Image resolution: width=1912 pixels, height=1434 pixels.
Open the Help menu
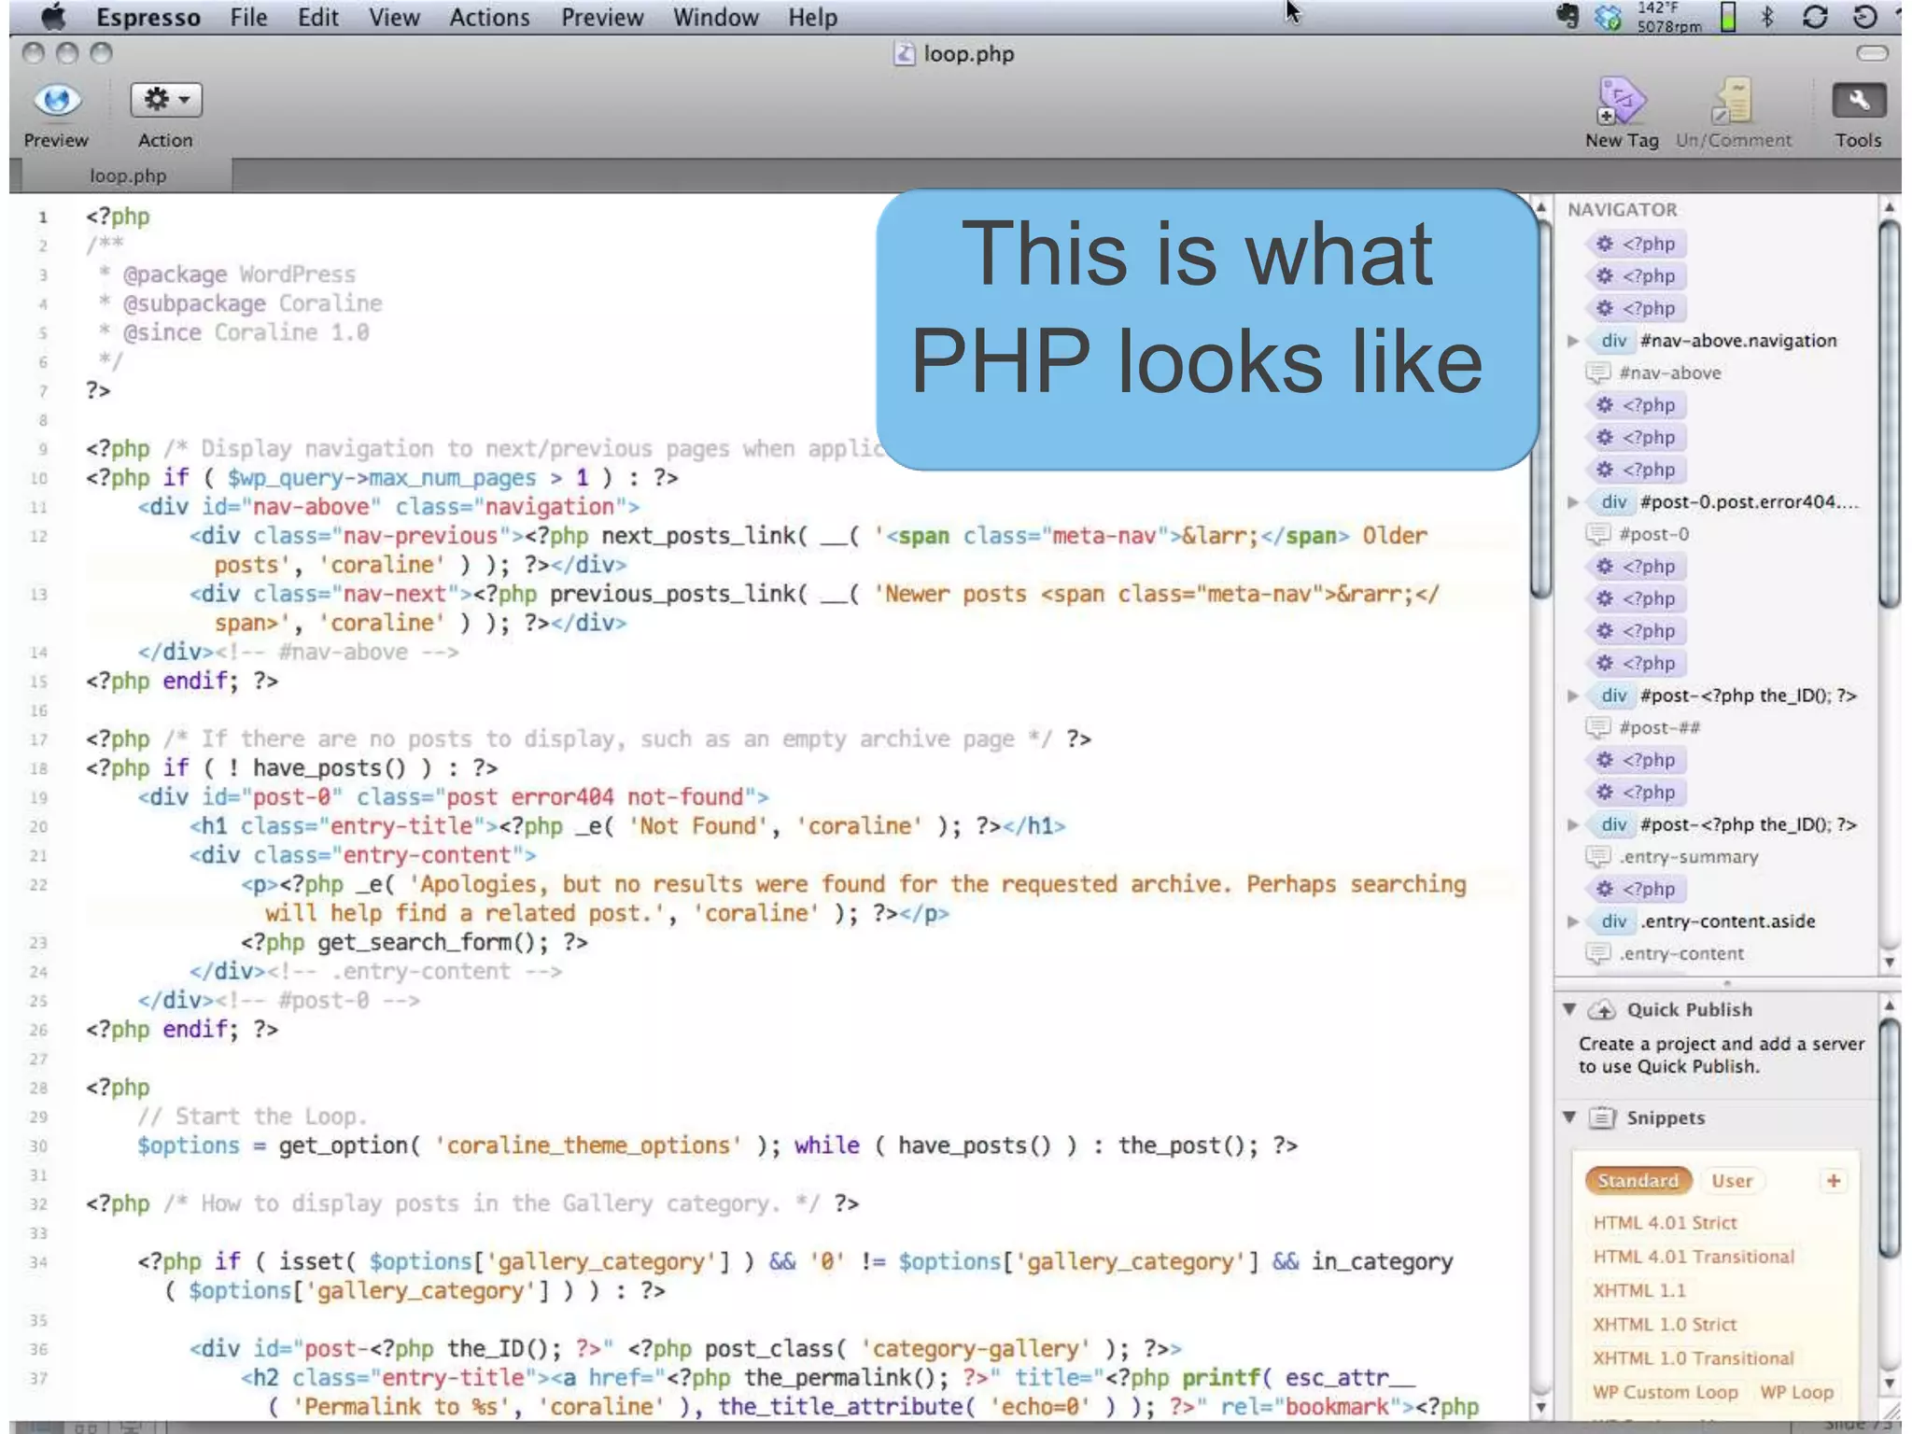click(812, 17)
